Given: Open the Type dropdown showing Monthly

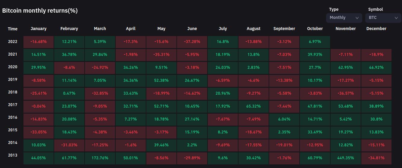Looking at the screenshot, I should [x=344, y=18].
